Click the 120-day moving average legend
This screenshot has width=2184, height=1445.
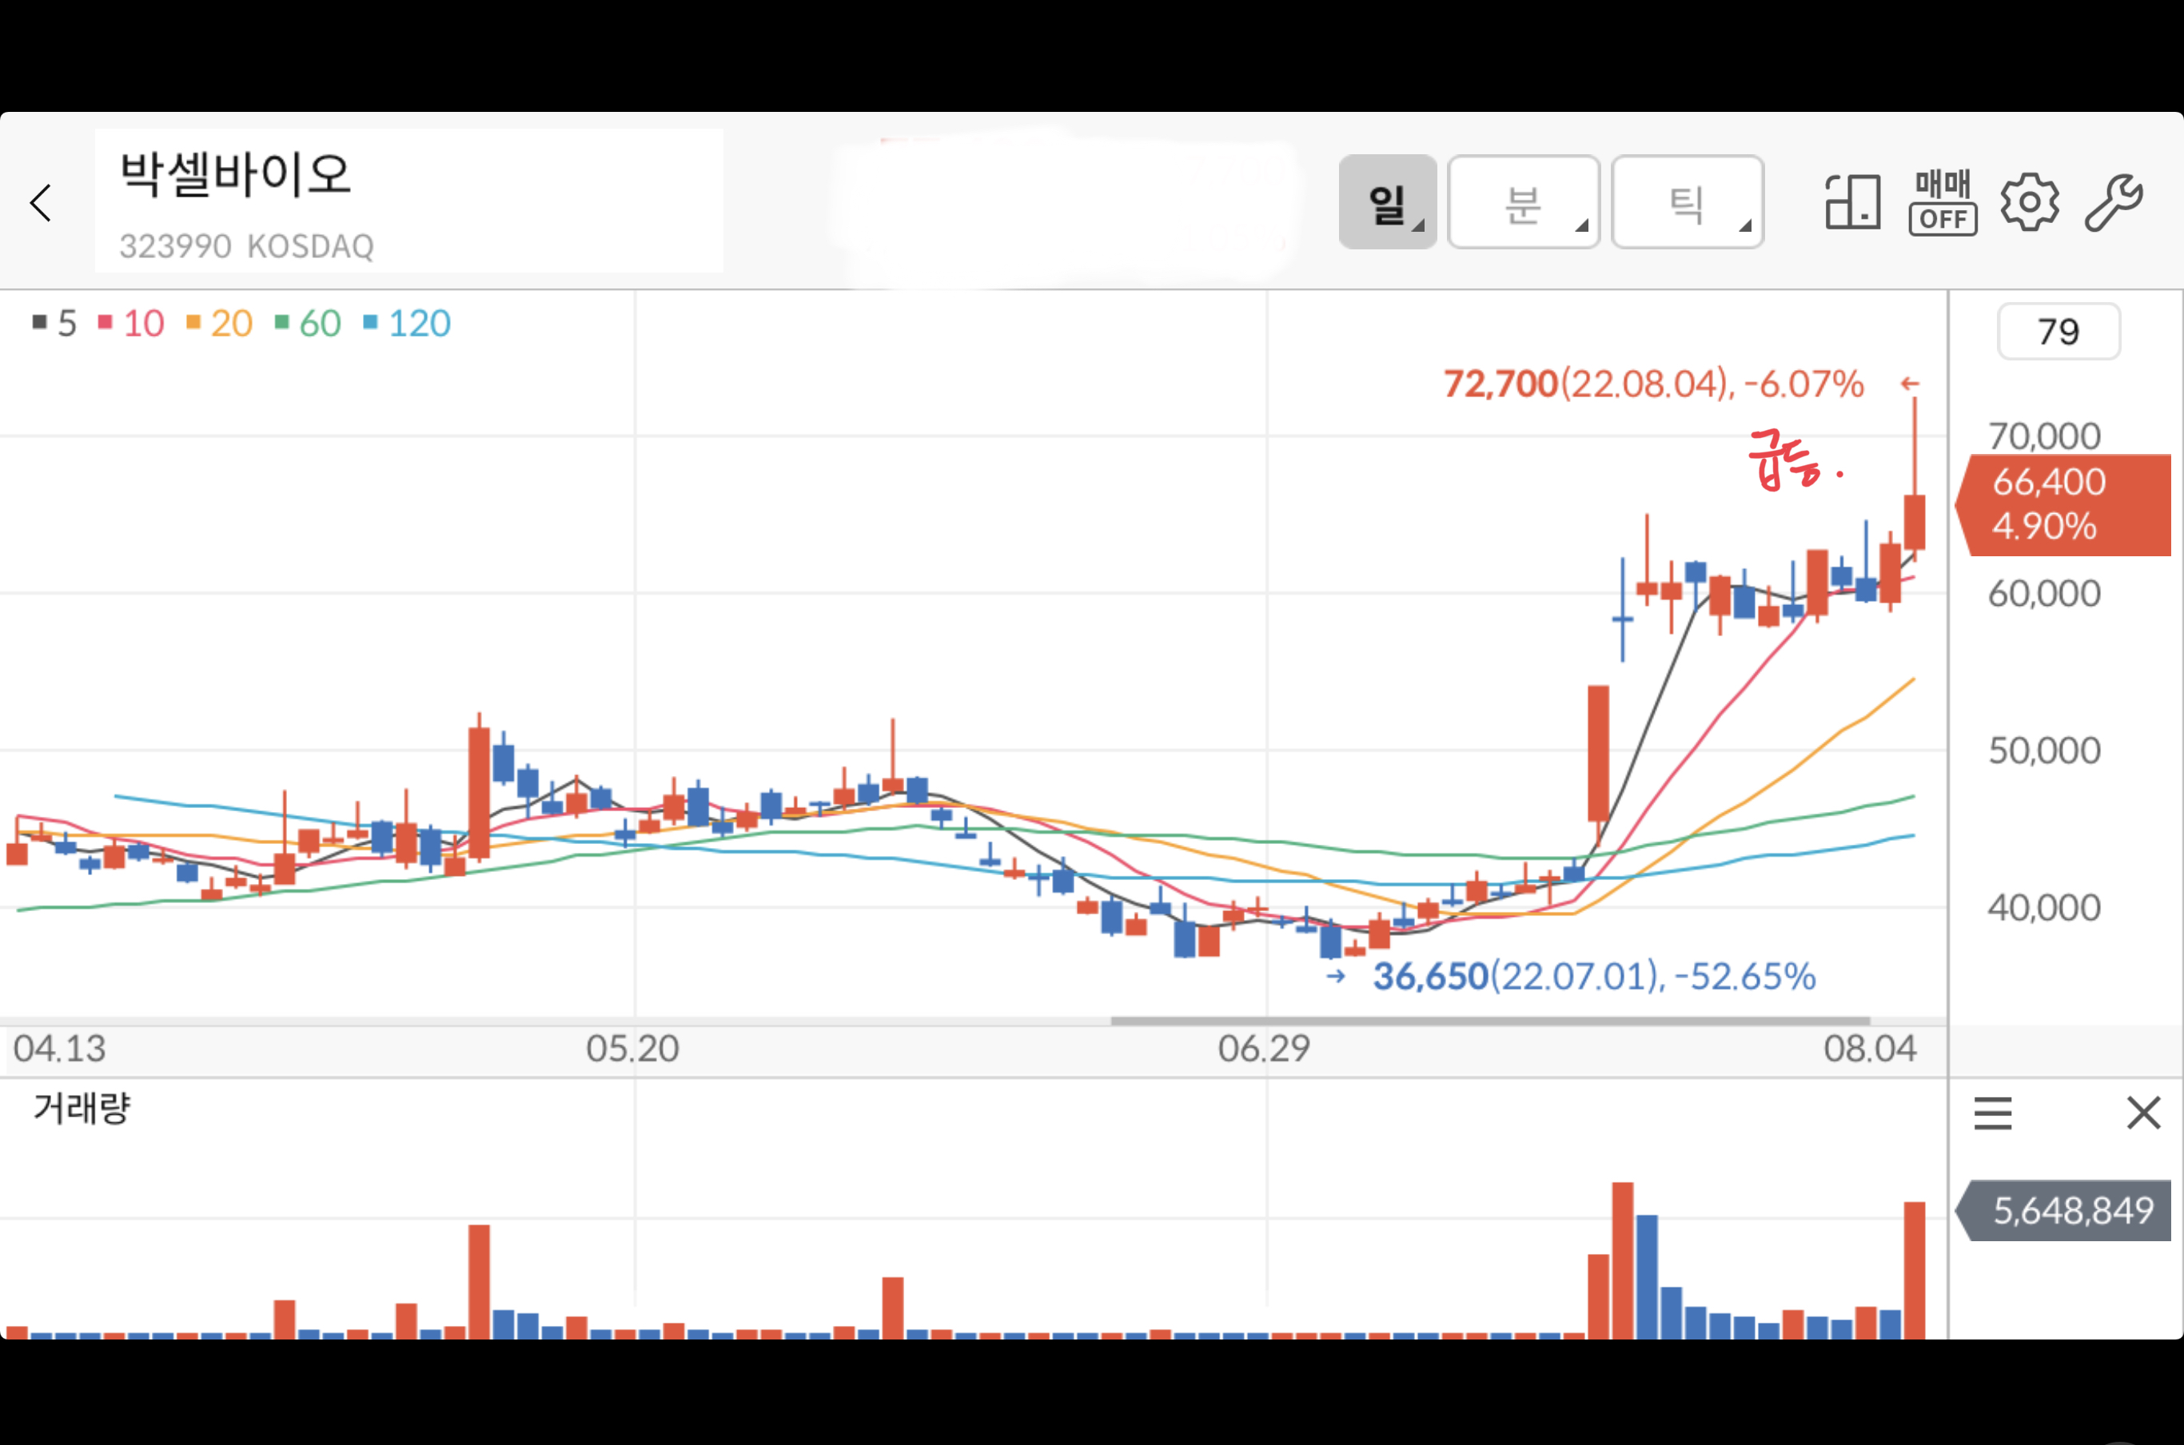406,323
